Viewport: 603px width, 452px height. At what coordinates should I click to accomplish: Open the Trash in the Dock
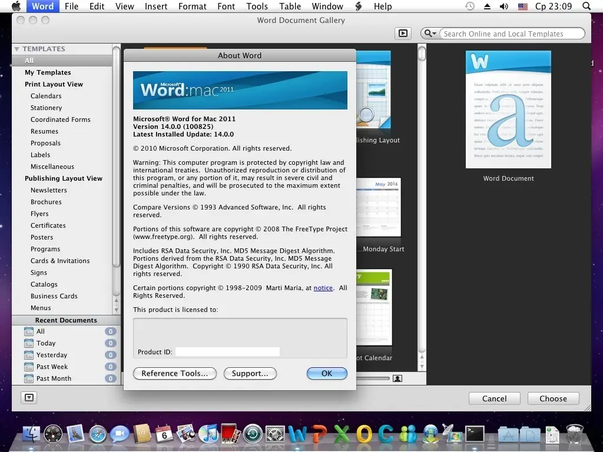pyautogui.click(x=575, y=434)
